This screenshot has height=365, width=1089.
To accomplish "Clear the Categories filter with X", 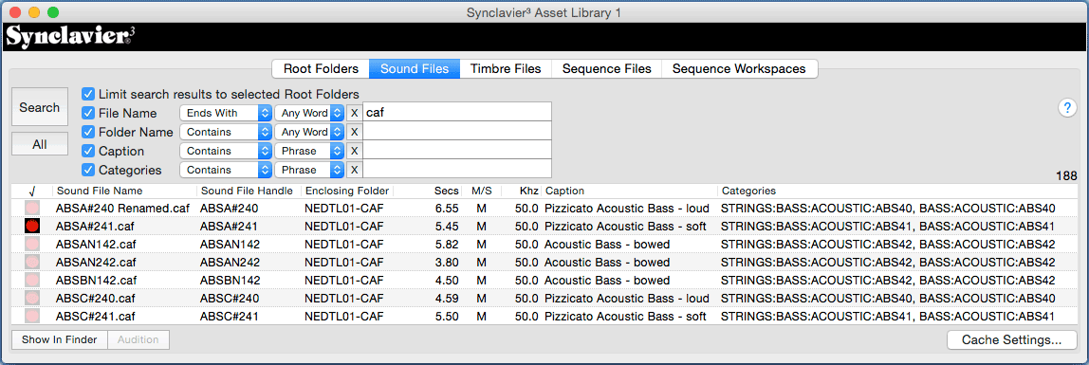I will 354,170.
